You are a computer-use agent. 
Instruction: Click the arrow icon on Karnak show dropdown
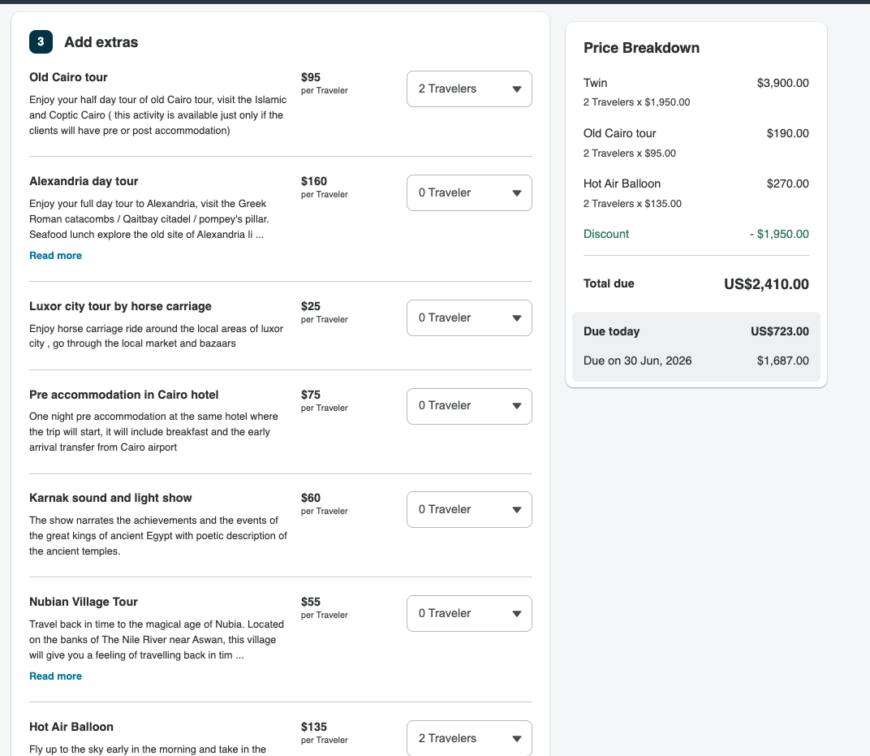516,510
